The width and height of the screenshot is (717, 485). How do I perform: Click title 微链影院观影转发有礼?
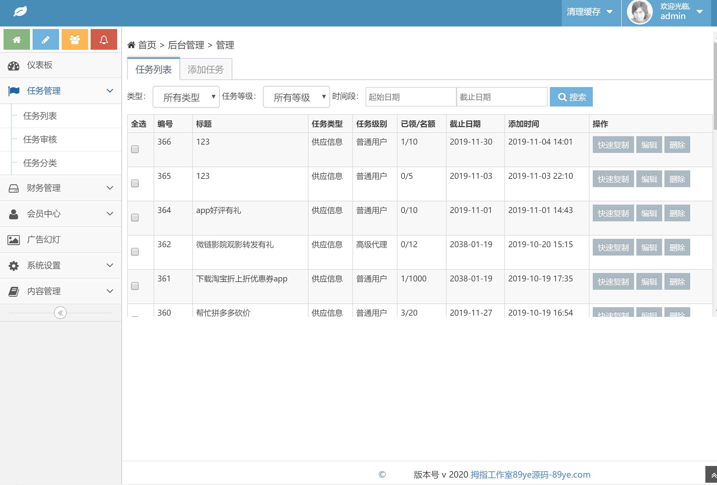[235, 245]
